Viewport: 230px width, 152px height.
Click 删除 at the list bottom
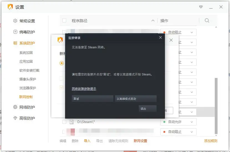(x=75, y=141)
